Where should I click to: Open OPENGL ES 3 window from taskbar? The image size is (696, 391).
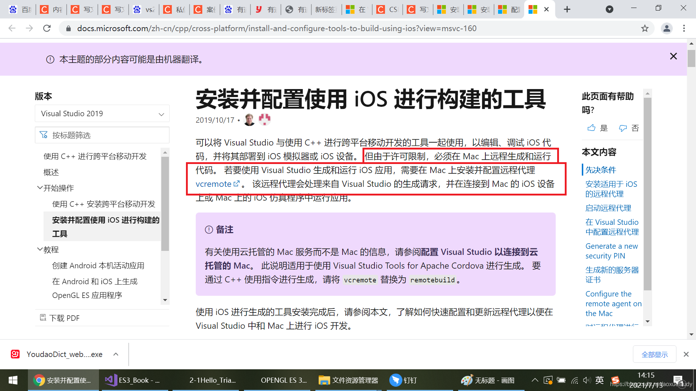click(x=277, y=380)
